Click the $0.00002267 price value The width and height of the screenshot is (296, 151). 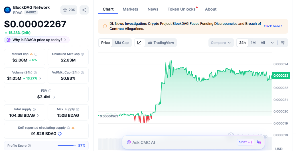pos(35,24)
